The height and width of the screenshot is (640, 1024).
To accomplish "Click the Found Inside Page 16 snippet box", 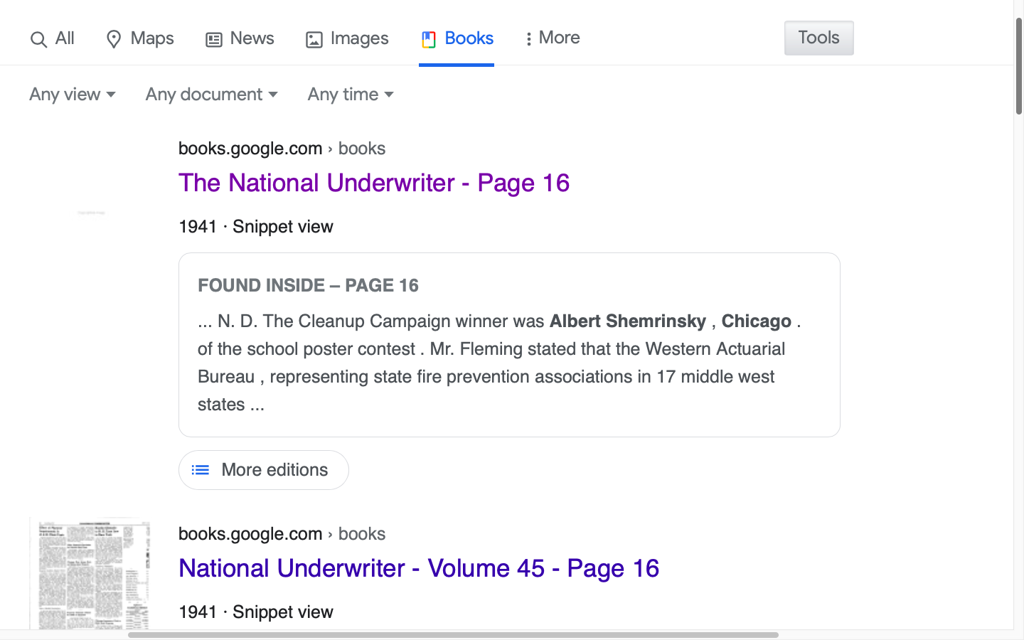I will 509,345.
